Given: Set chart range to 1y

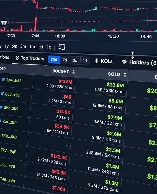Looking at the screenshot, I should click(x=7, y=46).
